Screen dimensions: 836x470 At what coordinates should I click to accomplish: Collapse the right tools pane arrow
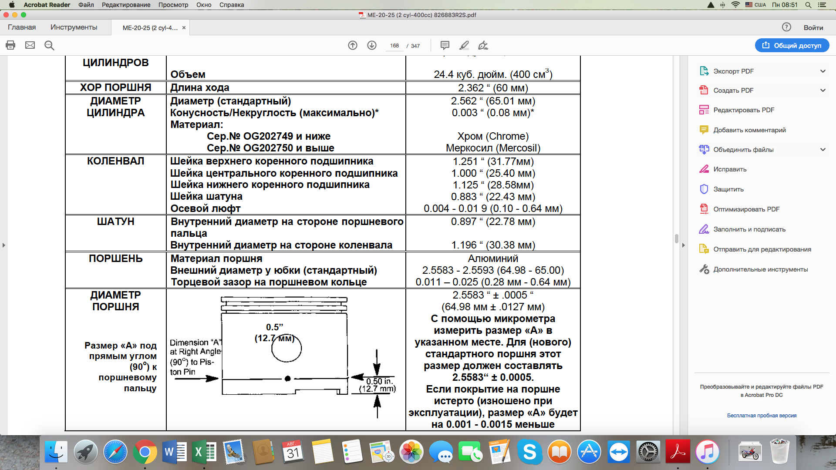pos(683,245)
